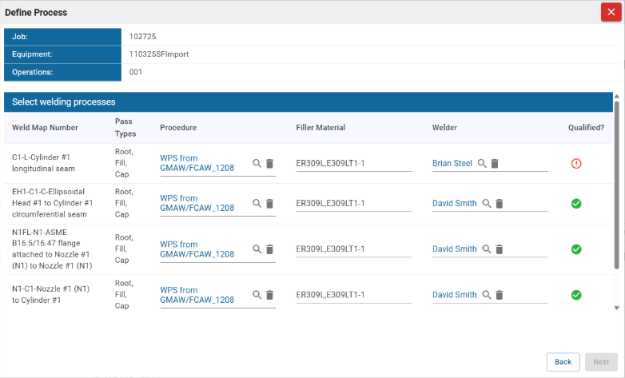Click the Back button
The width and height of the screenshot is (625, 378).
click(x=563, y=361)
